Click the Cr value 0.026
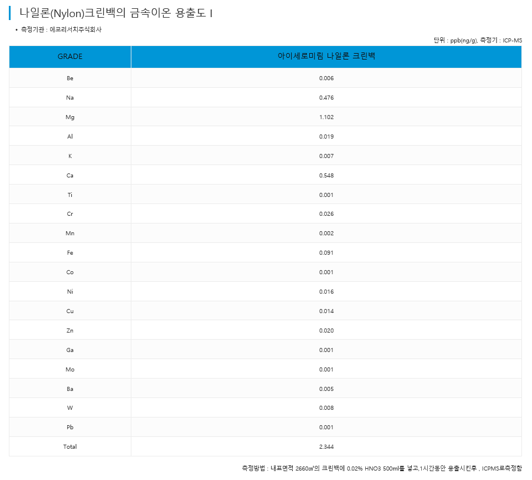 [x=326, y=213]
